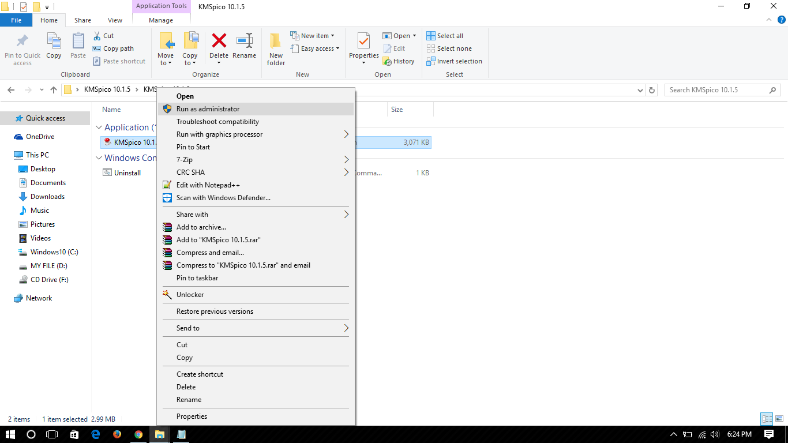The image size is (788, 443).
Task: Click the Paste icon in the ribbon
Action: tap(77, 48)
